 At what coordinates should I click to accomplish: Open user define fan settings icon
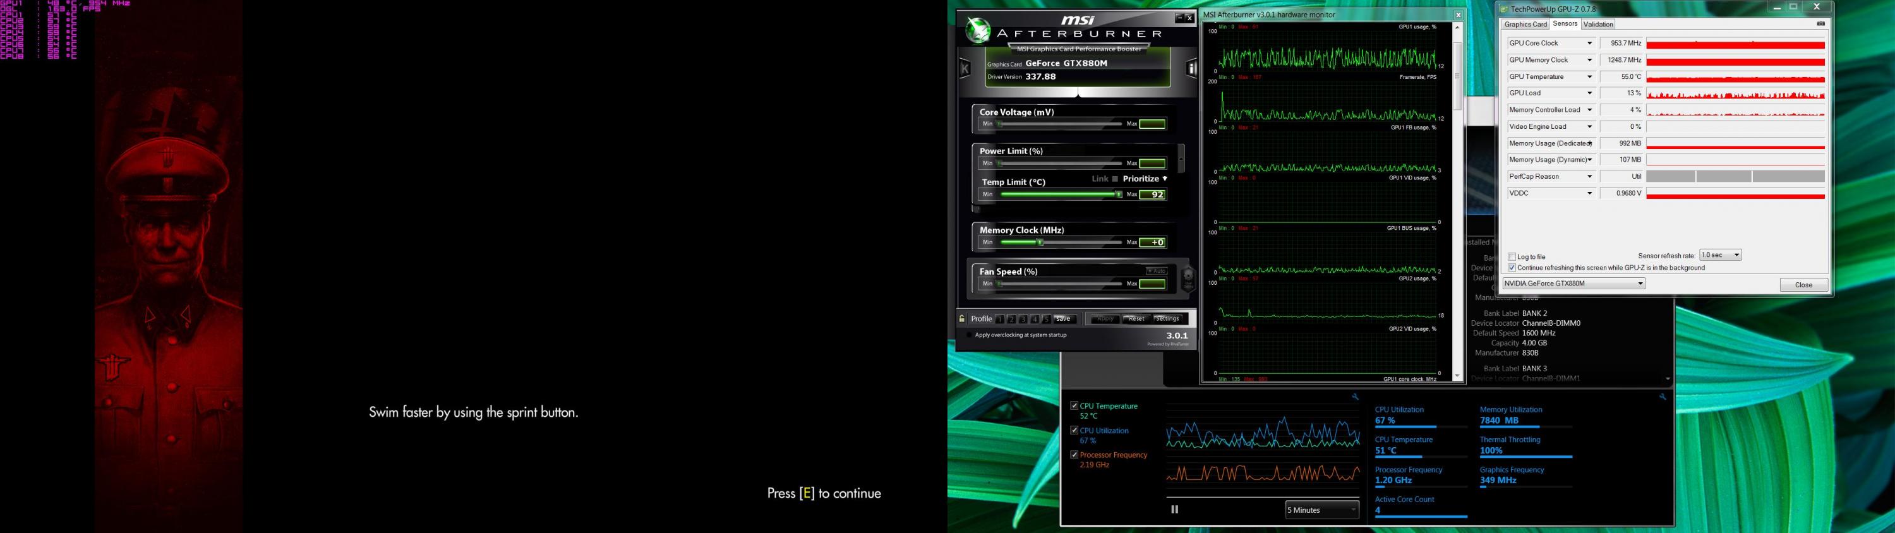[1188, 278]
